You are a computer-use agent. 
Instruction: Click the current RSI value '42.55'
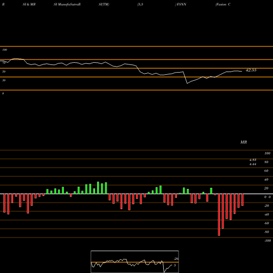251,70
